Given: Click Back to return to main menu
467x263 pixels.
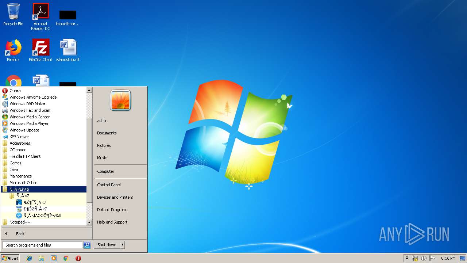Looking at the screenshot, I should [x=46, y=234].
